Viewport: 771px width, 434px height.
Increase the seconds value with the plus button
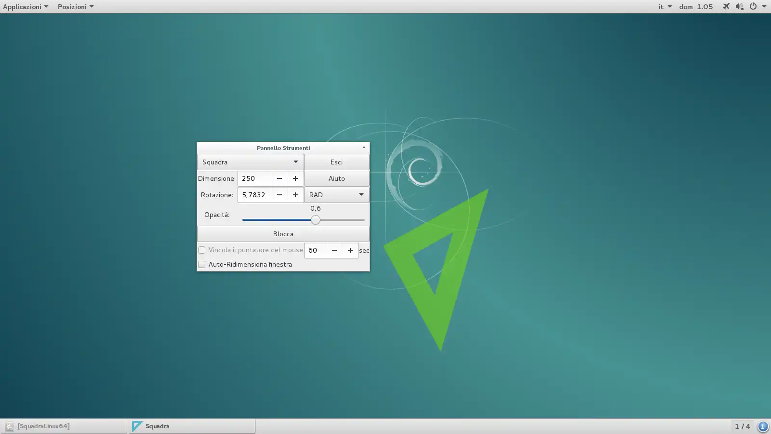tap(350, 250)
